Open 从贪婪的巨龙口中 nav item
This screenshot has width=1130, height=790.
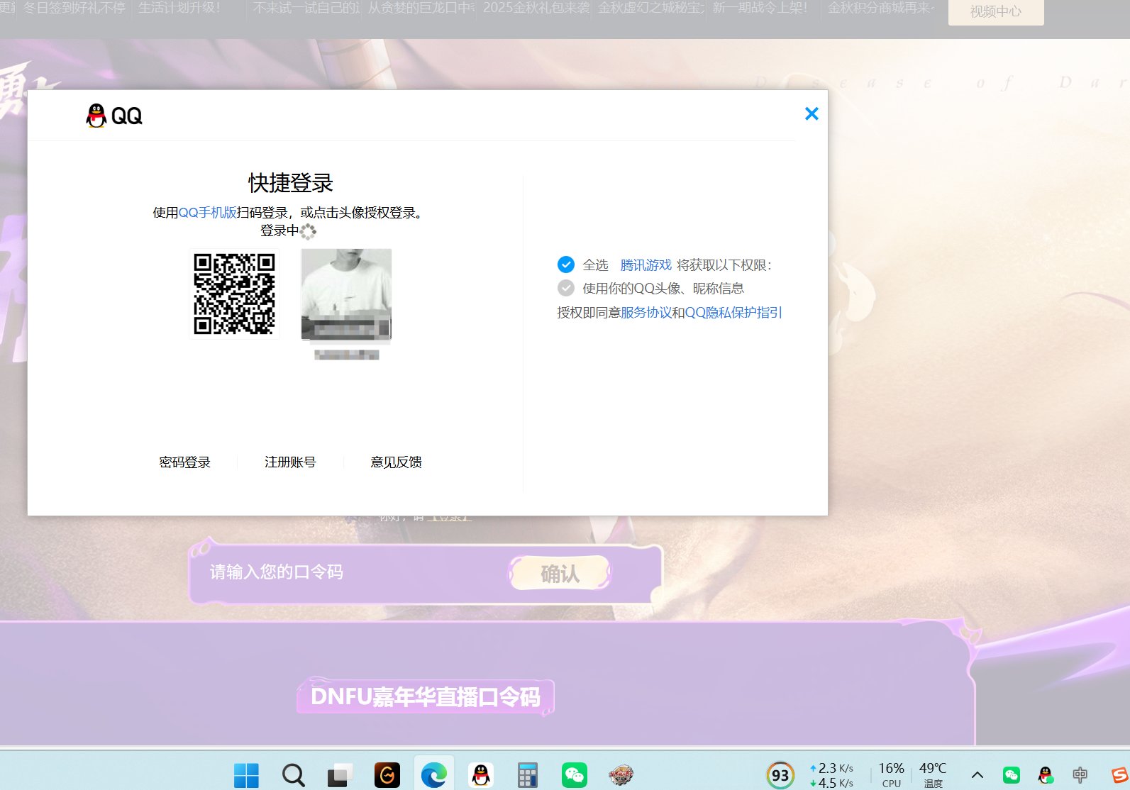(421, 9)
